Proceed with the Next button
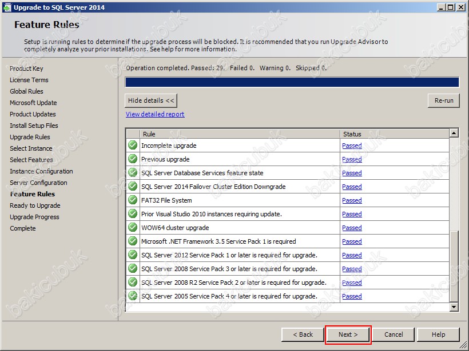Screen dimensions: 469x351 click(348, 334)
